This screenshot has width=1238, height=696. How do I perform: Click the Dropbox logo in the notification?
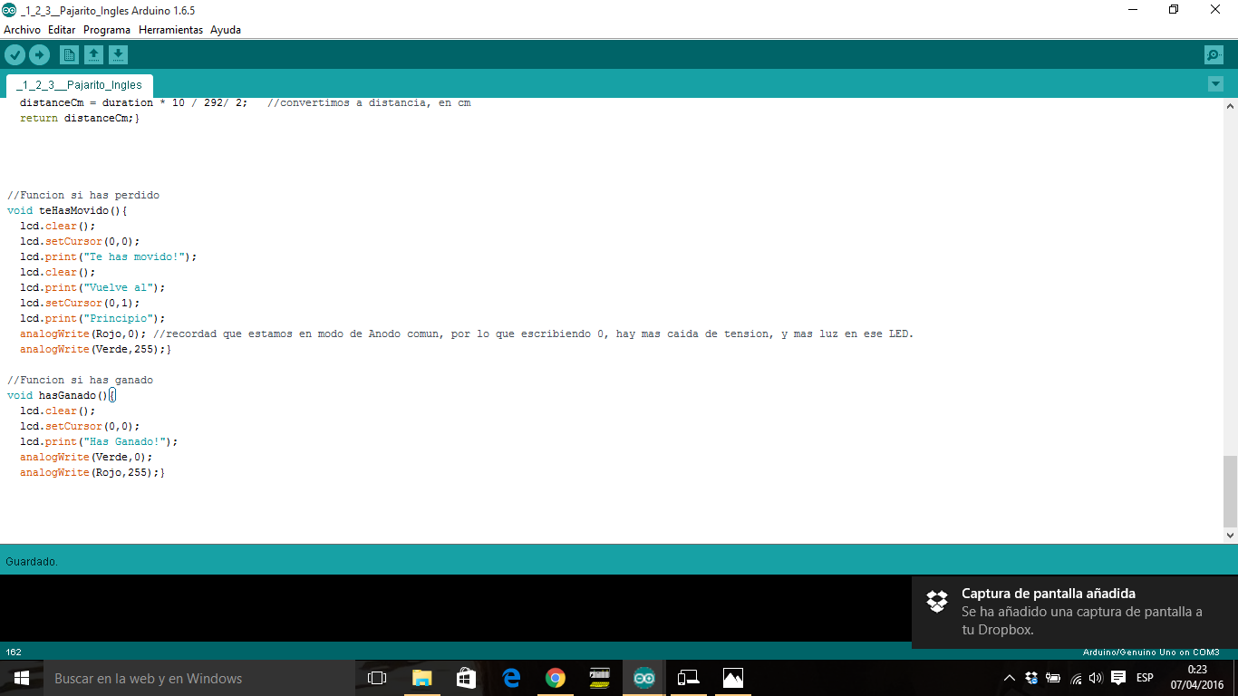[x=936, y=600]
